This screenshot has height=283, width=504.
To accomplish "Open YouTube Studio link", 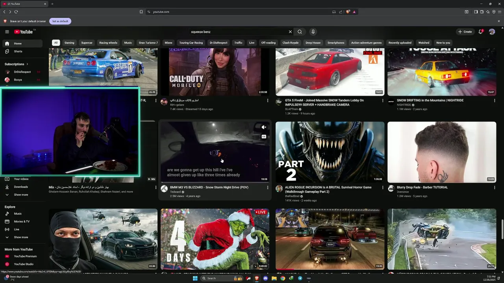I will [22, 264].
